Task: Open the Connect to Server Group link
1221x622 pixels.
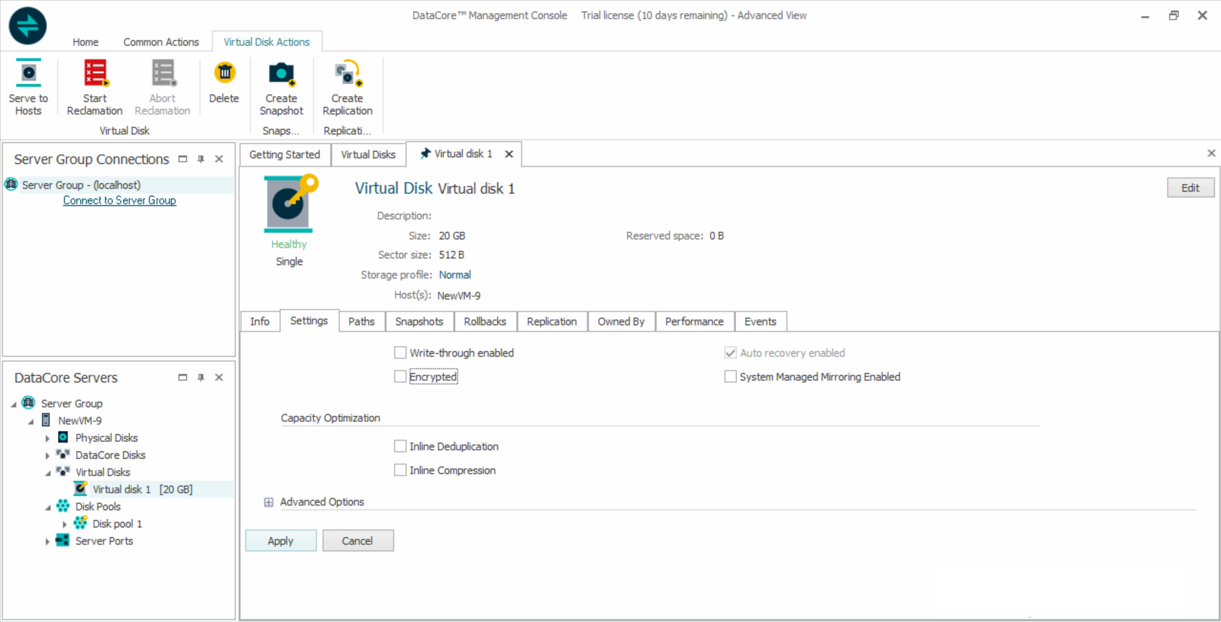Action: [120, 200]
